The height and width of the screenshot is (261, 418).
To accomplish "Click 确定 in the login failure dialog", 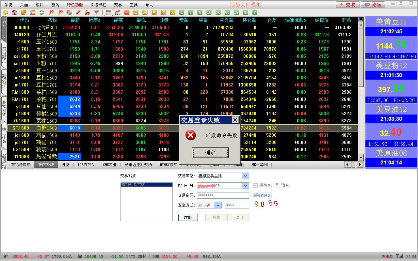I will 210,153.
